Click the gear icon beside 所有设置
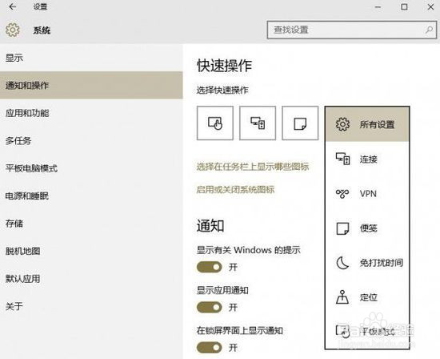 [x=342, y=124]
